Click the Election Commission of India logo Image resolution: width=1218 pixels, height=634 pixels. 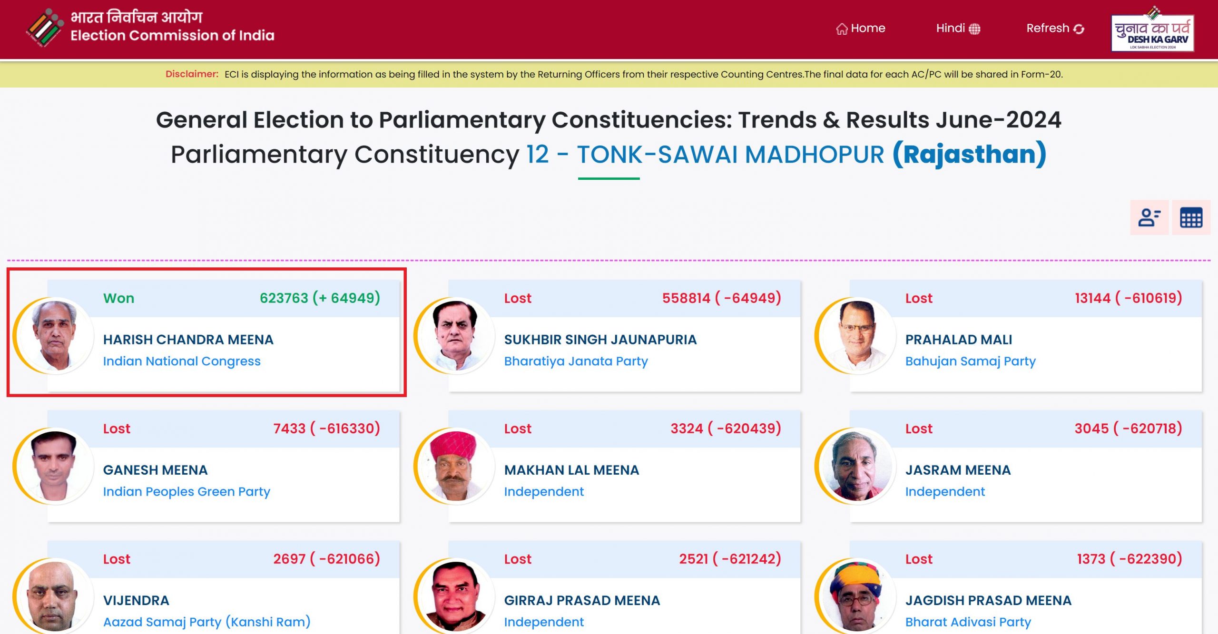click(x=45, y=27)
